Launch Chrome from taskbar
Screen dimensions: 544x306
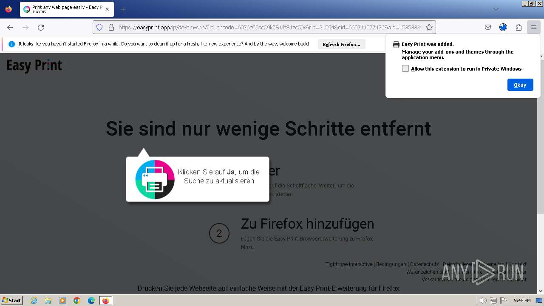[77, 300]
